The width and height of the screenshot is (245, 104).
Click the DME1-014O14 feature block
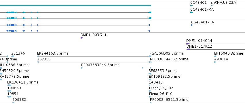click(188, 44)
